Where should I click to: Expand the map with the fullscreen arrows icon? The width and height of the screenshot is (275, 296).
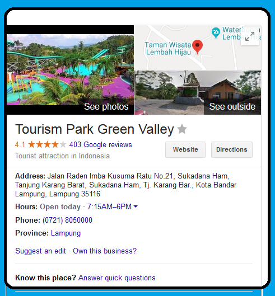pyautogui.click(x=250, y=36)
